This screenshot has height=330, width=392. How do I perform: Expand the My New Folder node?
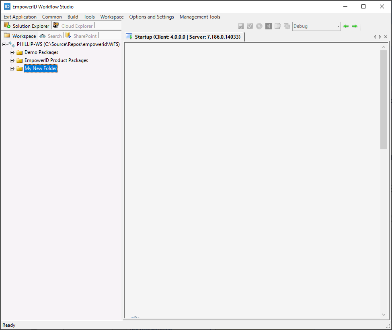coord(12,68)
